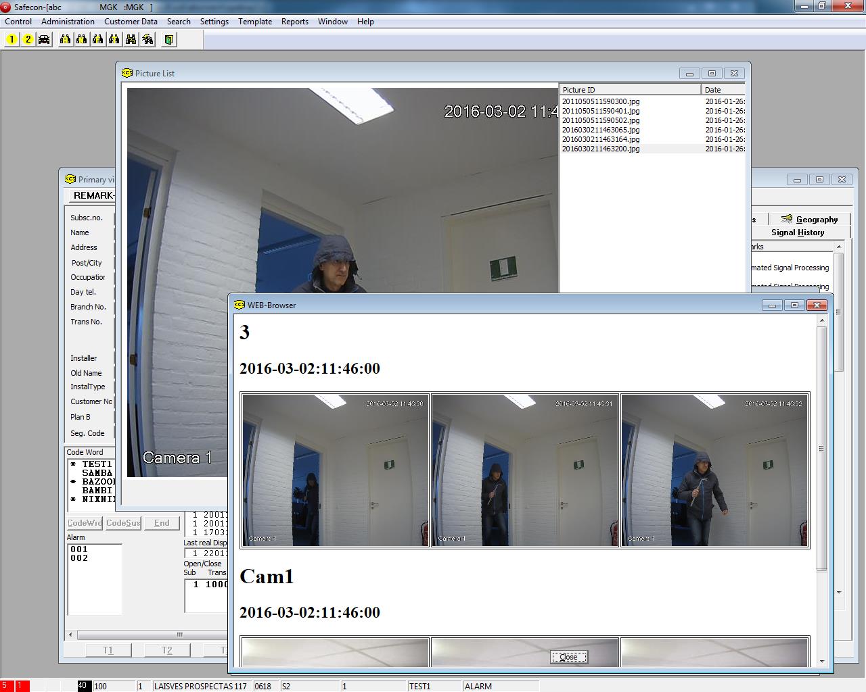Click left arrow of Primary view horizontal scrollbar
The image size is (866, 692).
click(x=71, y=635)
